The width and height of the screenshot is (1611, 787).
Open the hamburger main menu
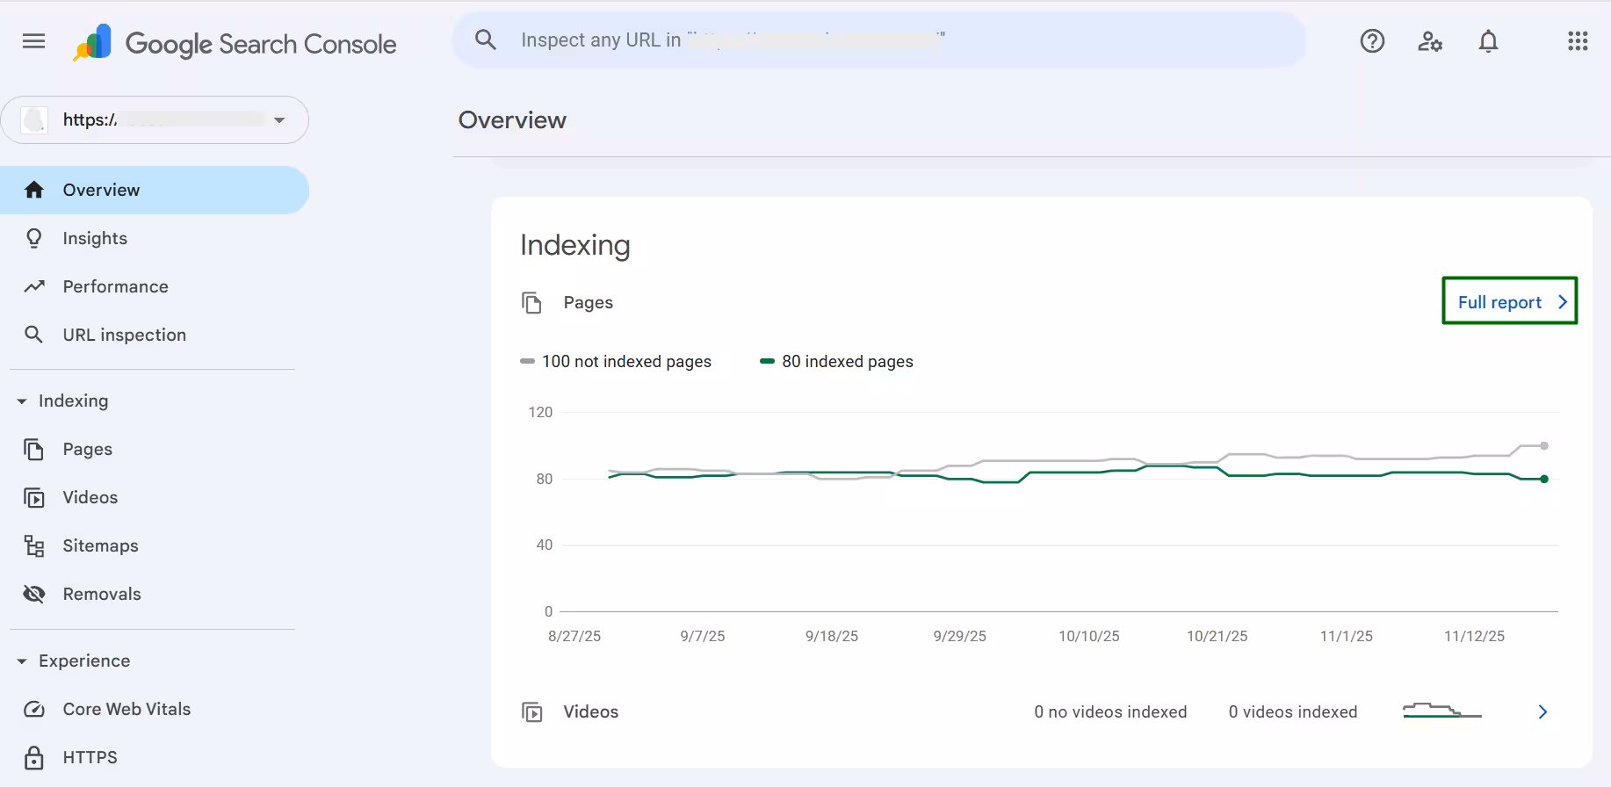pyautogui.click(x=33, y=41)
